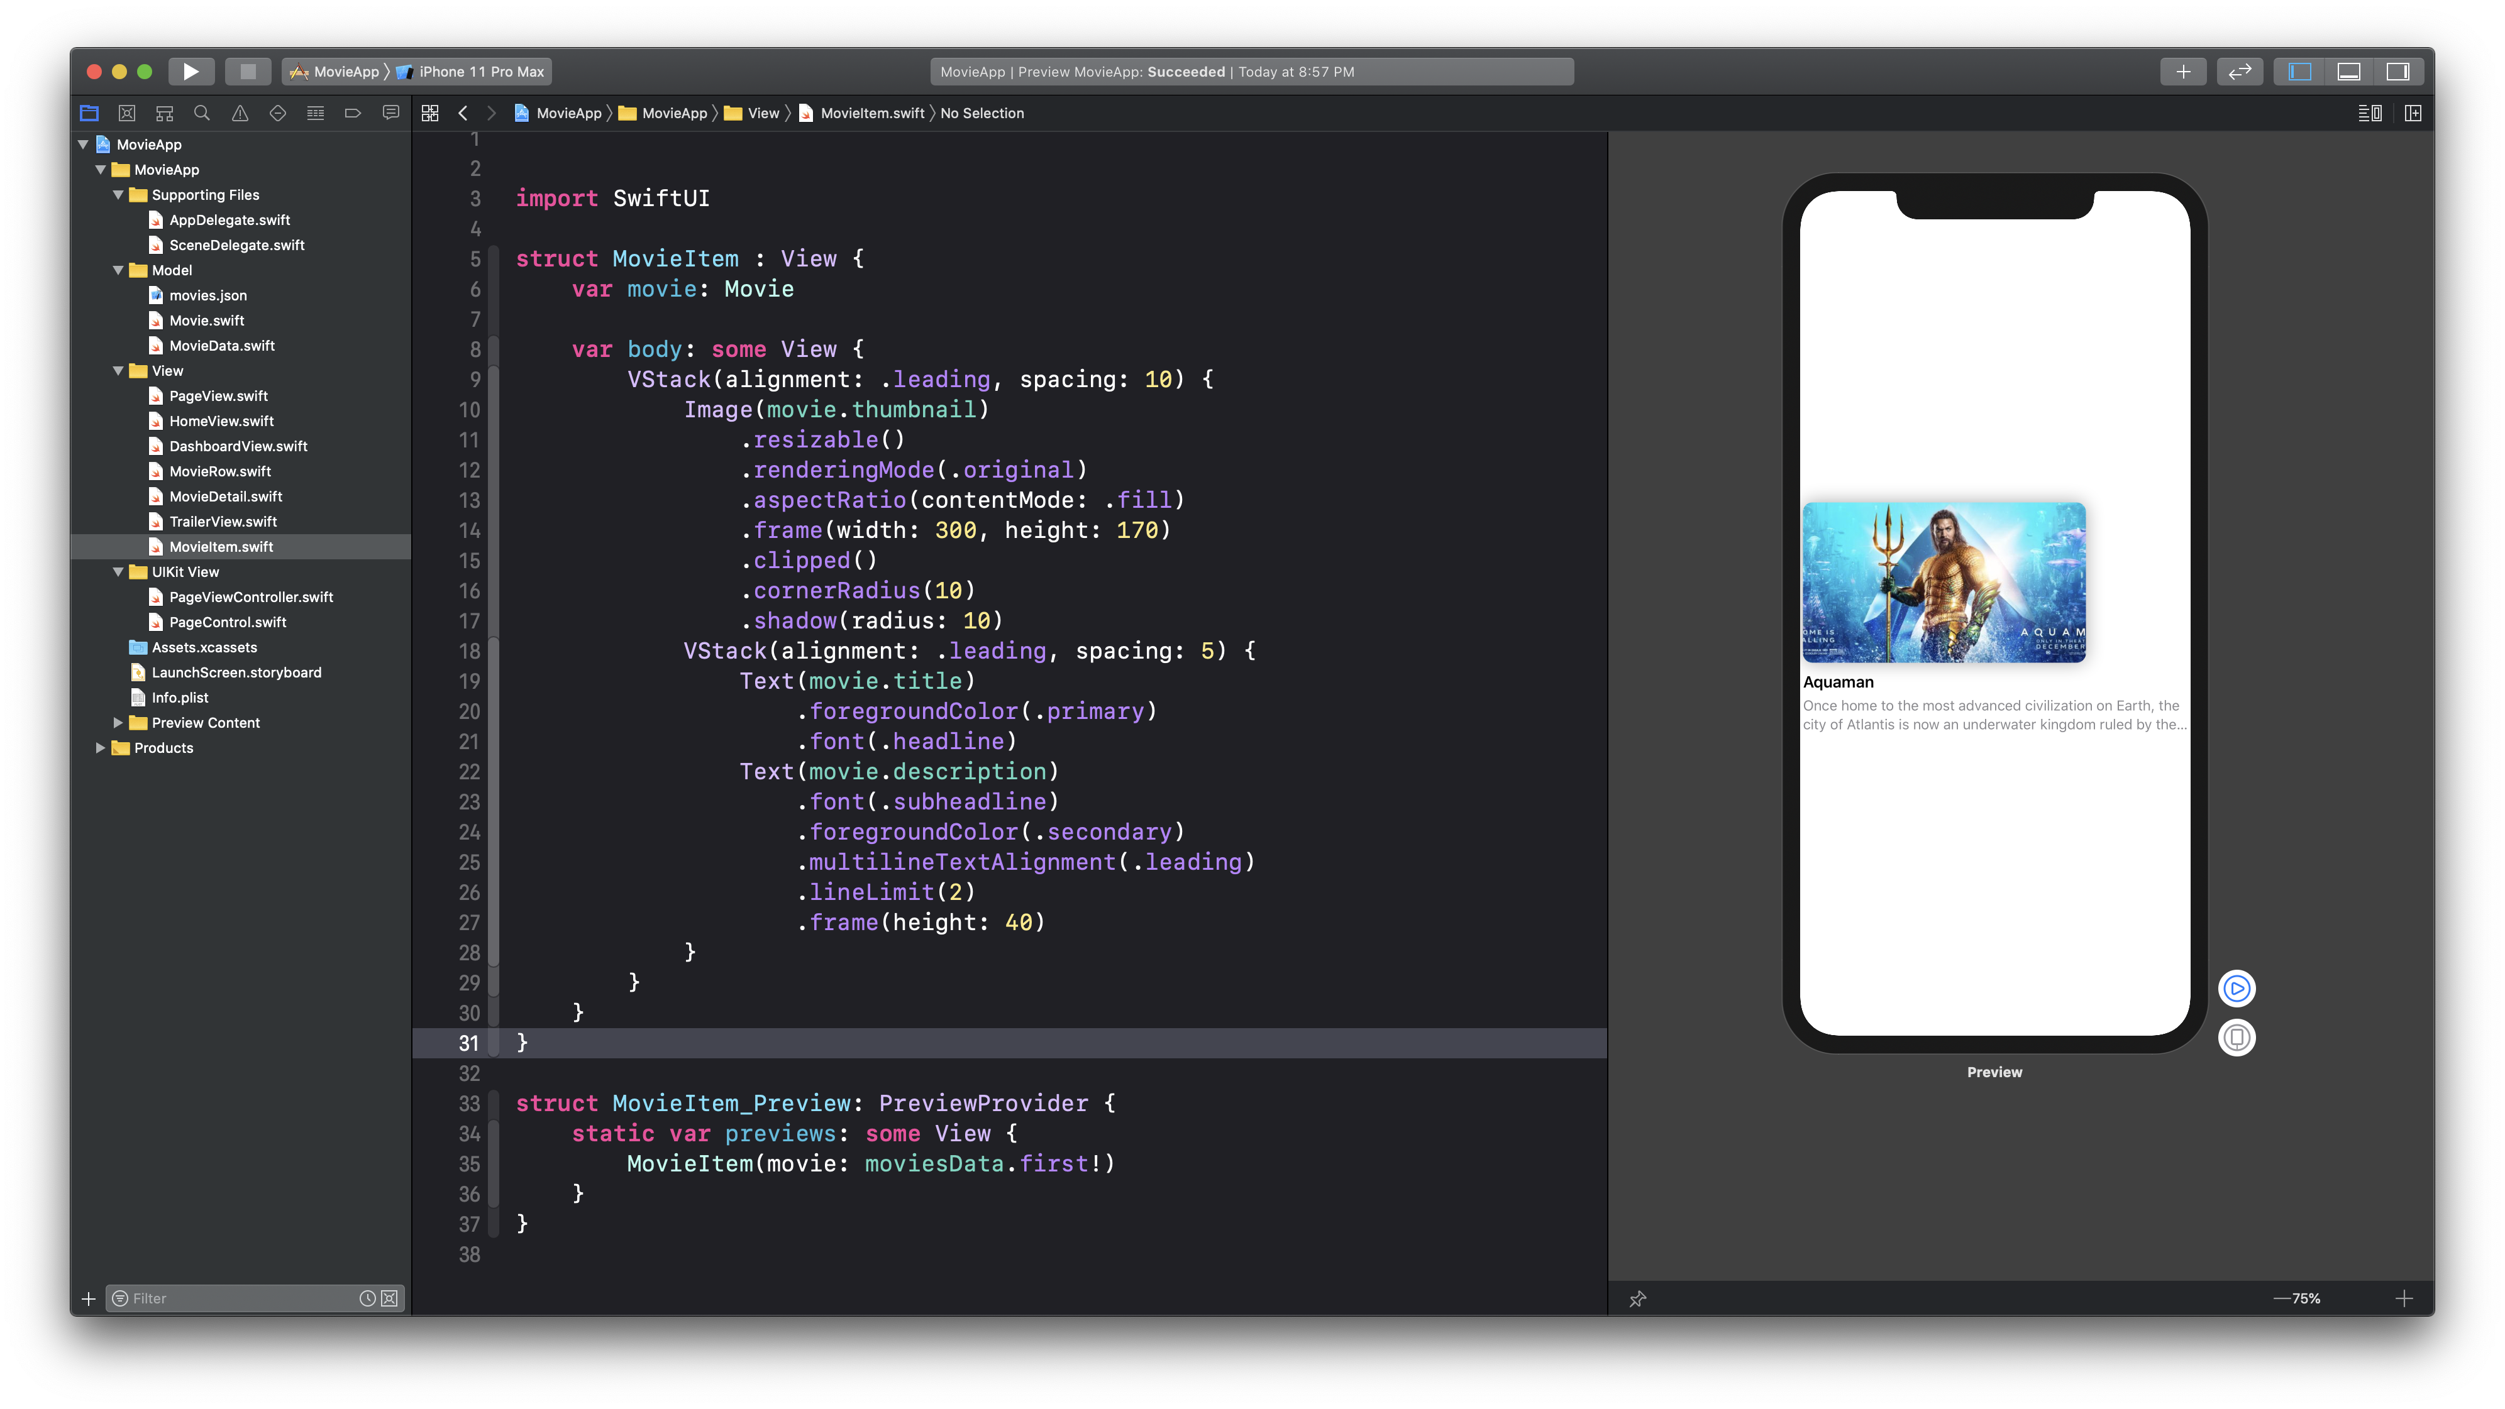Click the Preview on Device button

[x=2237, y=1038]
